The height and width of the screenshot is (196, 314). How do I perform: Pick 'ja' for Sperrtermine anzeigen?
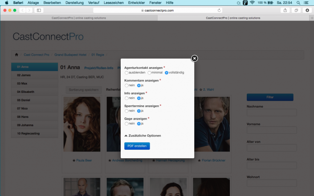coord(139,111)
